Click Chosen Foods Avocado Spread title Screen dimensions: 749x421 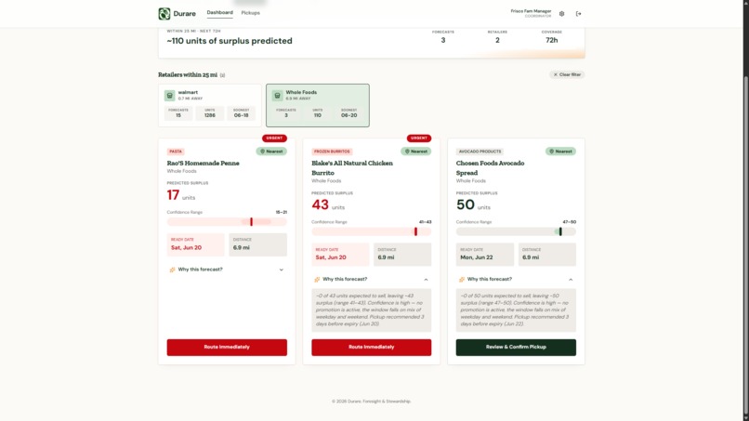click(490, 167)
